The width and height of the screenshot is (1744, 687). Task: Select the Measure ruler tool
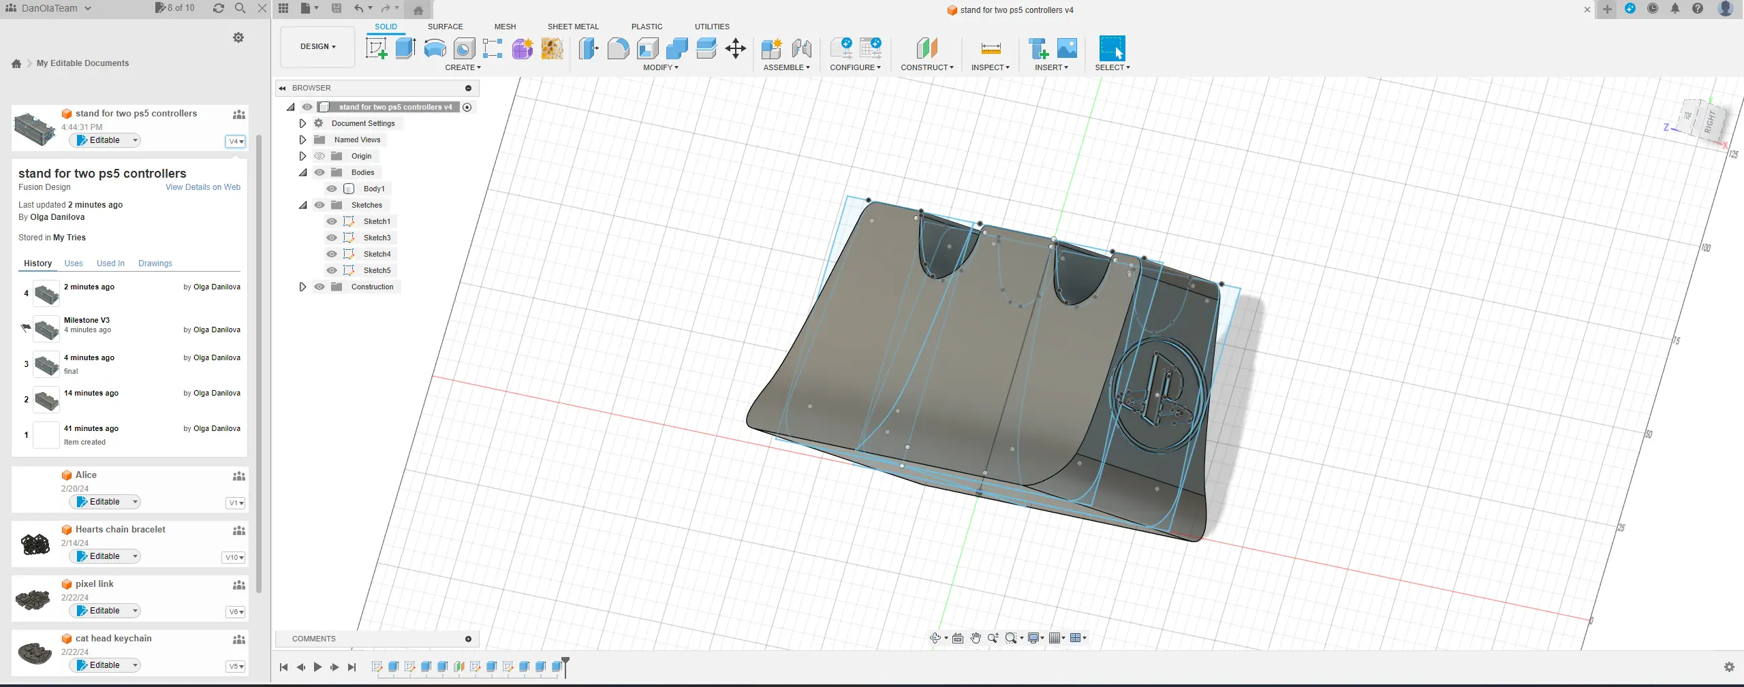tap(991, 48)
